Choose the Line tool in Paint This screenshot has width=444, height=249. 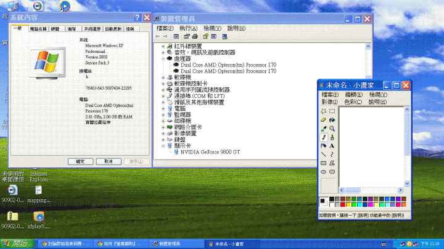click(x=324, y=154)
